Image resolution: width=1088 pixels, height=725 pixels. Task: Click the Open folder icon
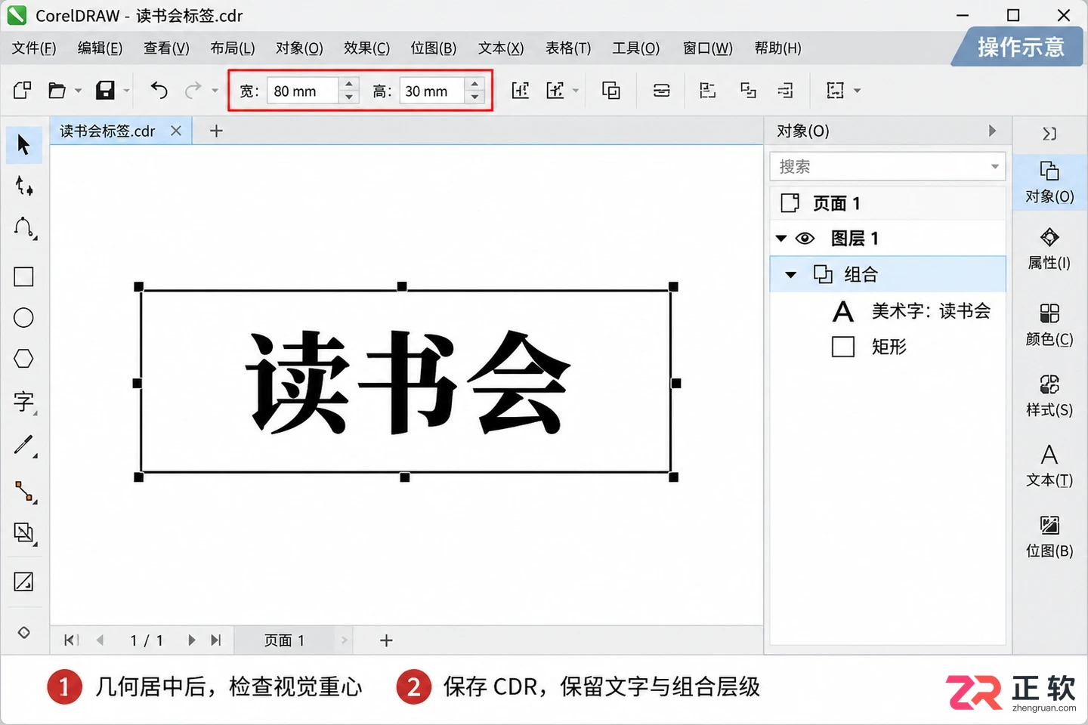pos(57,91)
